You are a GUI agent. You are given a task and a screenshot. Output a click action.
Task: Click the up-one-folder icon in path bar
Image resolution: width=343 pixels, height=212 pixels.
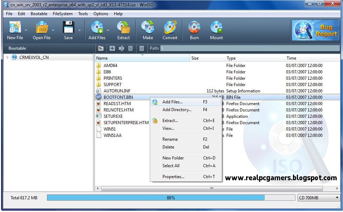click(x=101, y=48)
